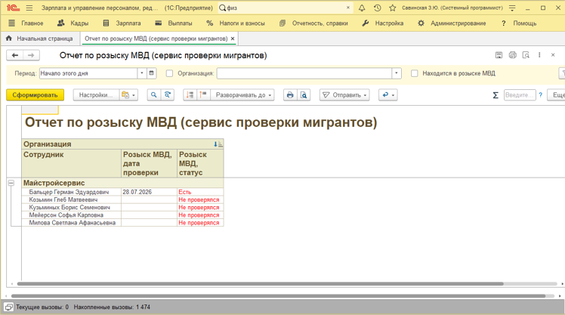Open the Помощь menu
The height and width of the screenshot is (315, 565).
click(x=519, y=23)
